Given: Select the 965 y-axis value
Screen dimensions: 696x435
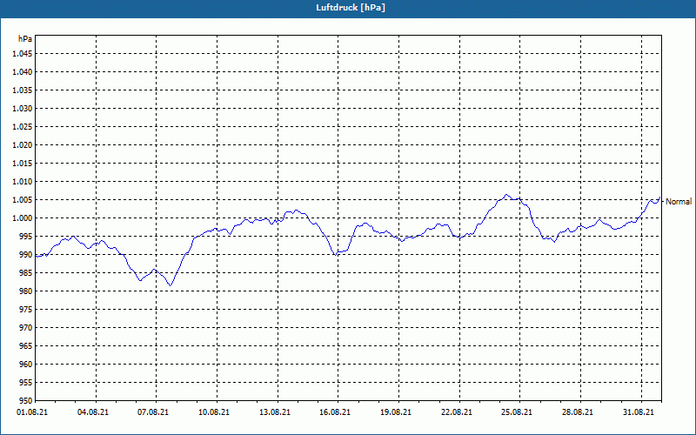Looking at the screenshot, I should point(25,345).
